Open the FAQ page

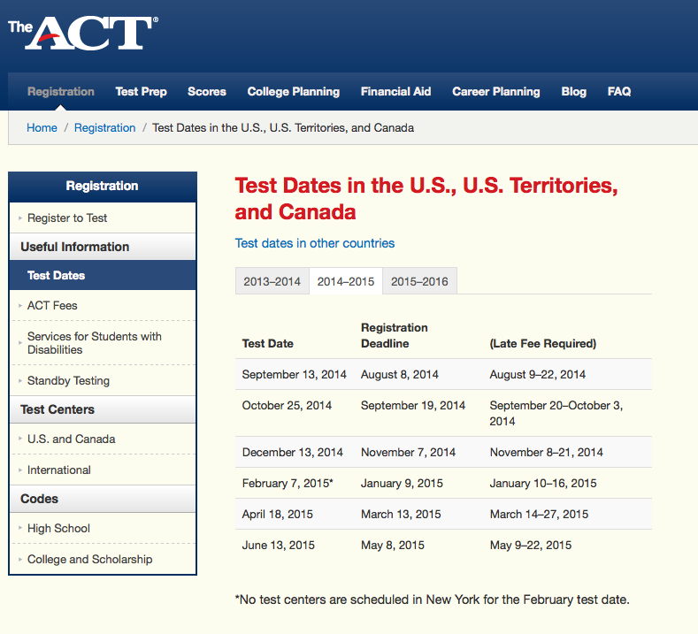pos(619,92)
